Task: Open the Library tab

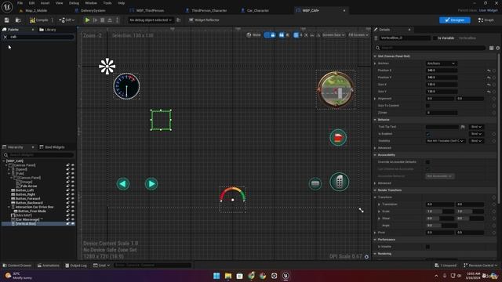Action: tap(48, 30)
